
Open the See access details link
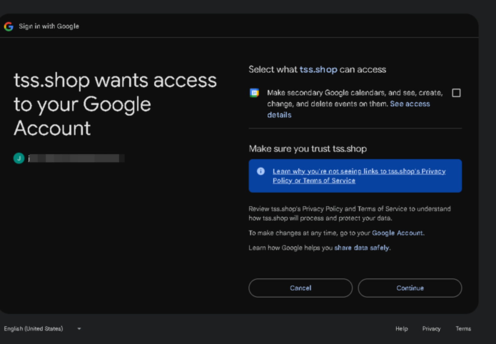(x=410, y=104)
